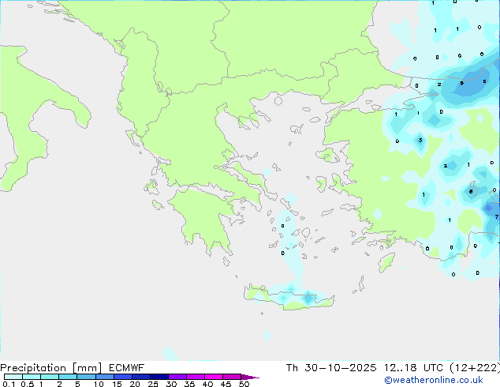
Task: Select the 2–5 mm legend color swatch
Action: [68, 377]
